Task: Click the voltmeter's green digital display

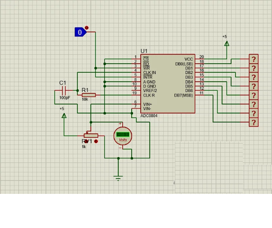Action: 123,134
